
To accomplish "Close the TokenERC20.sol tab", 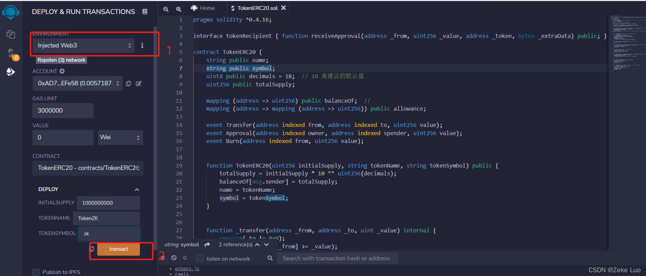I will click(284, 8).
